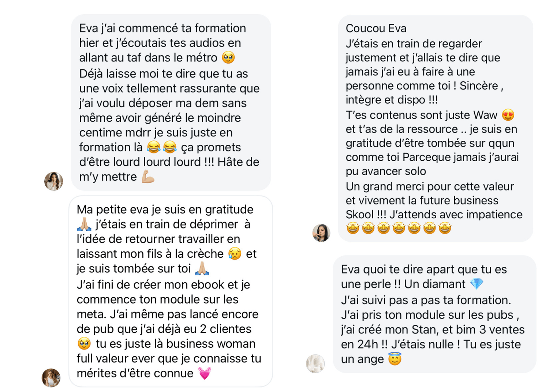Click the white message bubble starting 'Ma petite eva'

(171, 291)
